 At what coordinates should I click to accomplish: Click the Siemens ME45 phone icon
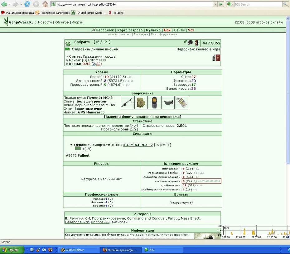pyautogui.click(x=154, y=103)
